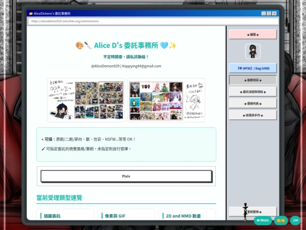Select the 服務項目 sidebar menu item
Viewport: 306px width, 230px height.
pyautogui.click(x=253, y=80)
